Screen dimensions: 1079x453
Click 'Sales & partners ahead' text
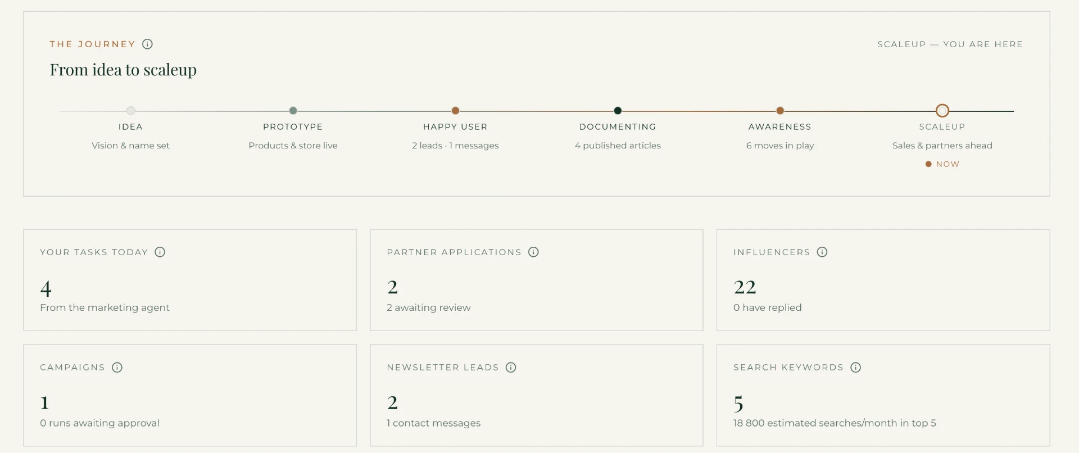pyautogui.click(x=942, y=146)
